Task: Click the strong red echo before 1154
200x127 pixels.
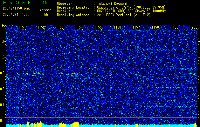Action: [76, 74]
